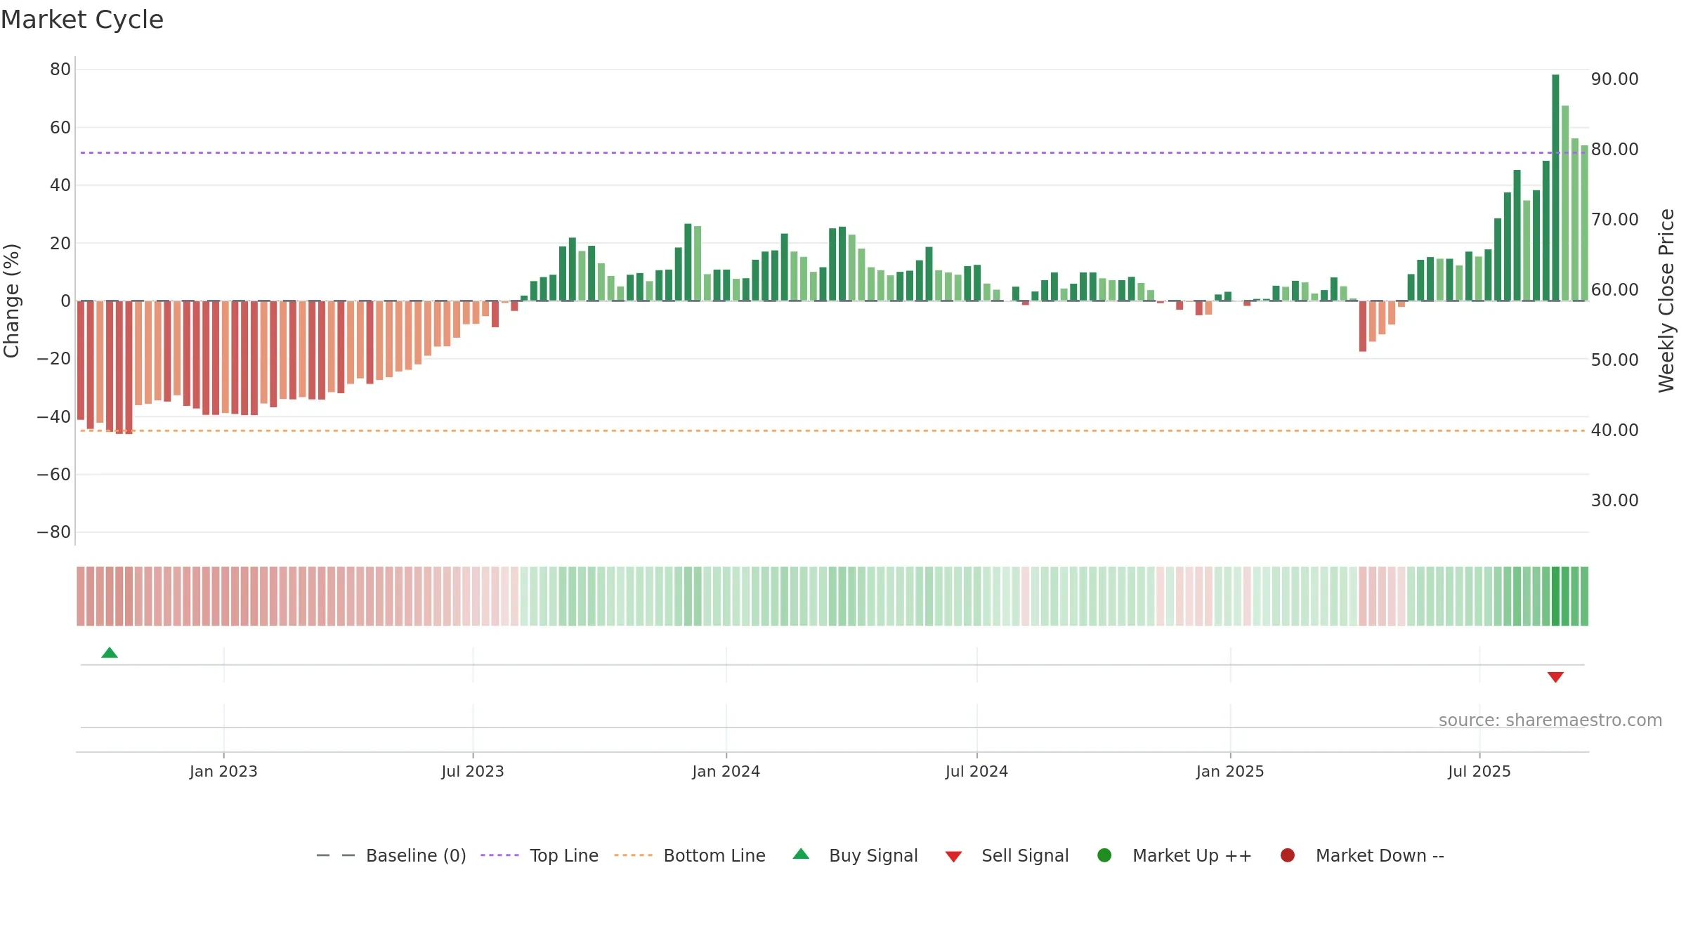This screenshot has width=1686, height=948.
Task: Click the 90.00 price tick label
Action: pyautogui.click(x=1614, y=79)
